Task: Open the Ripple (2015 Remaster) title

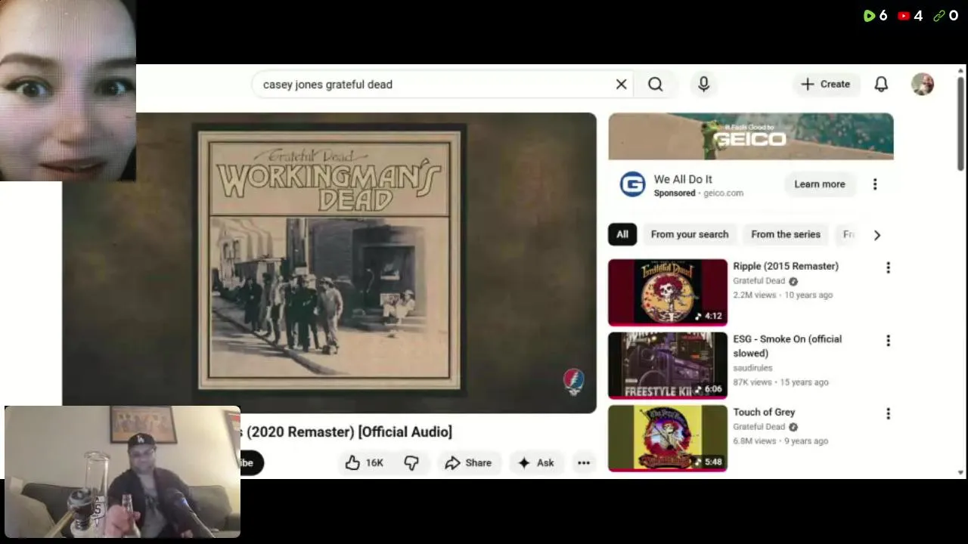Action: 786,266
